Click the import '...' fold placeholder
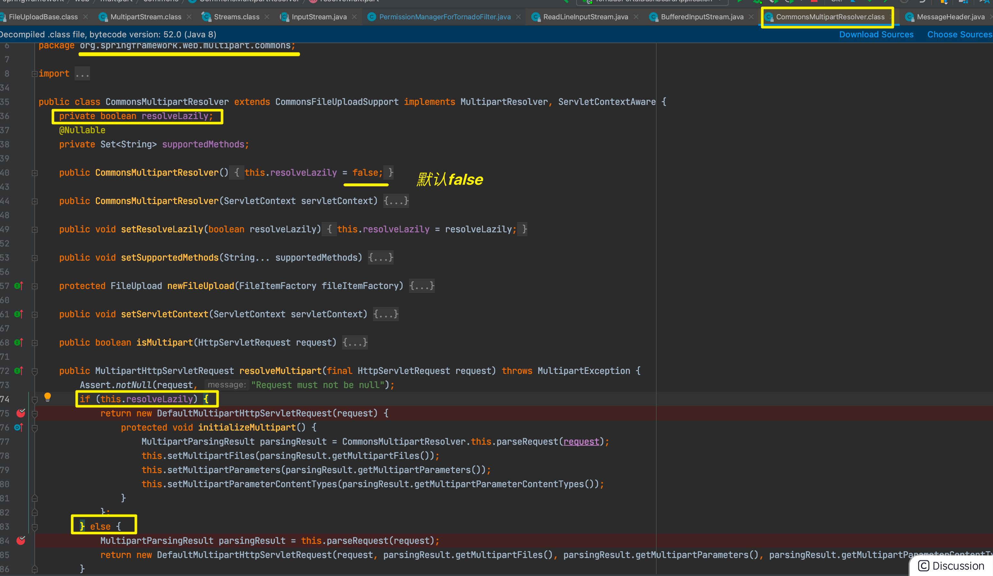993x576 pixels. tap(82, 74)
